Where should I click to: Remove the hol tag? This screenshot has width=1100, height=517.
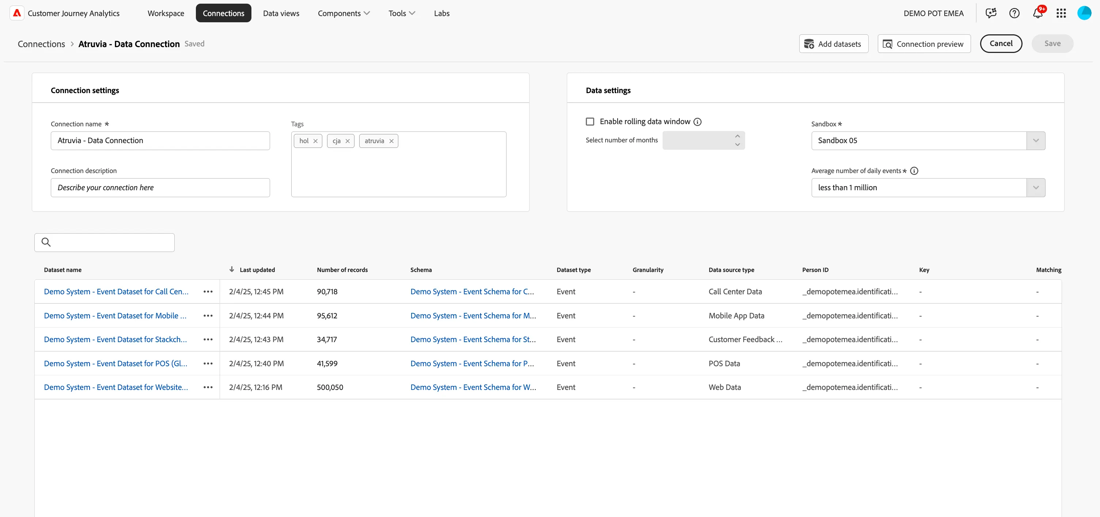[x=315, y=141]
